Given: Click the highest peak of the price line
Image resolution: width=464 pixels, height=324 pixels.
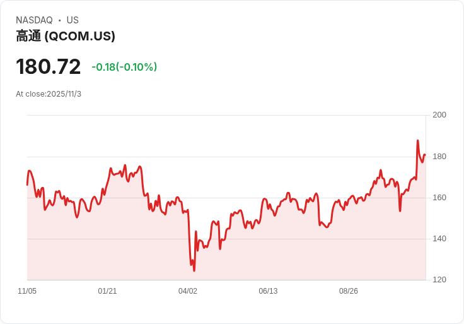Looking at the screenshot, I should click(417, 141).
